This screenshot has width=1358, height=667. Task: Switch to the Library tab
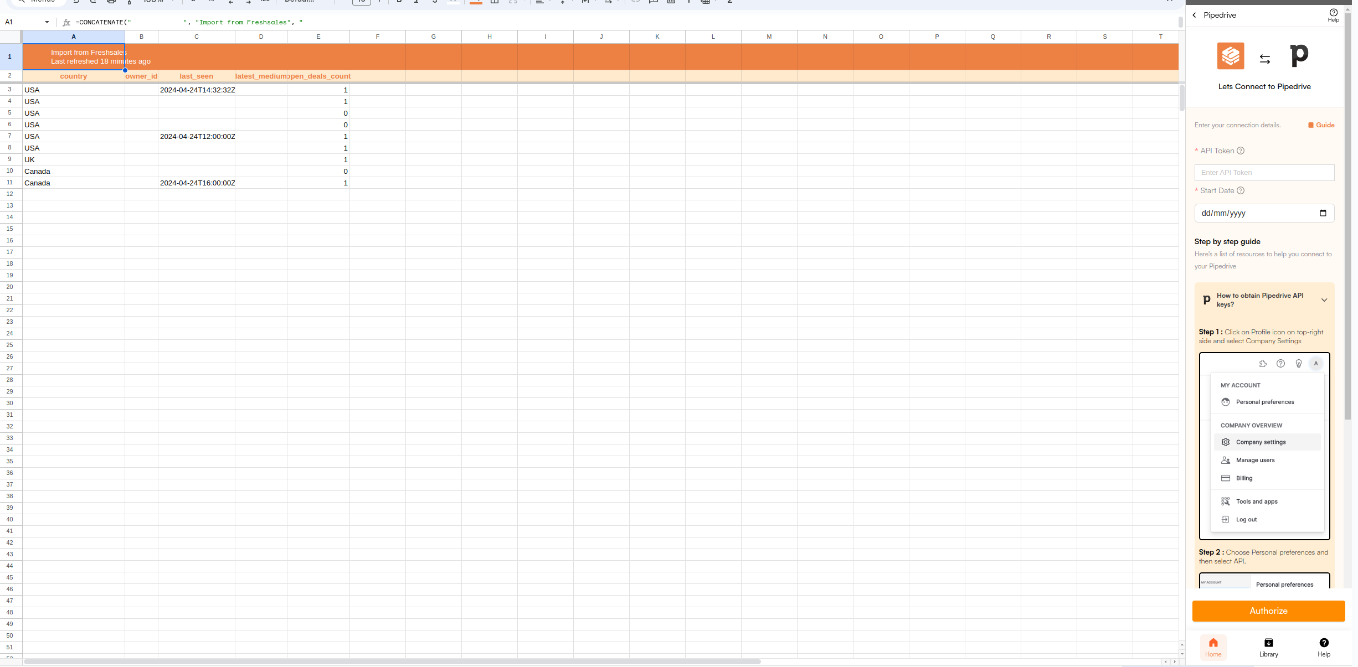coord(1268,647)
